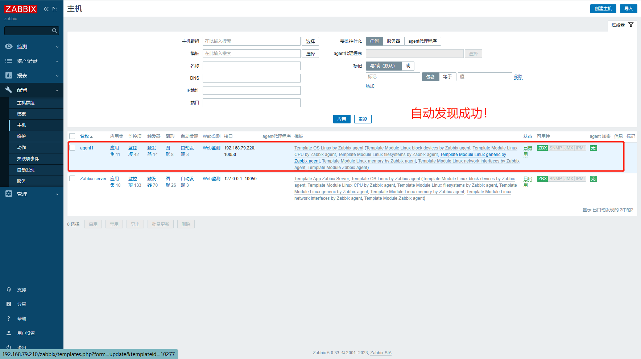
Task: Select 等于 tag operator
Action: pos(447,77)
